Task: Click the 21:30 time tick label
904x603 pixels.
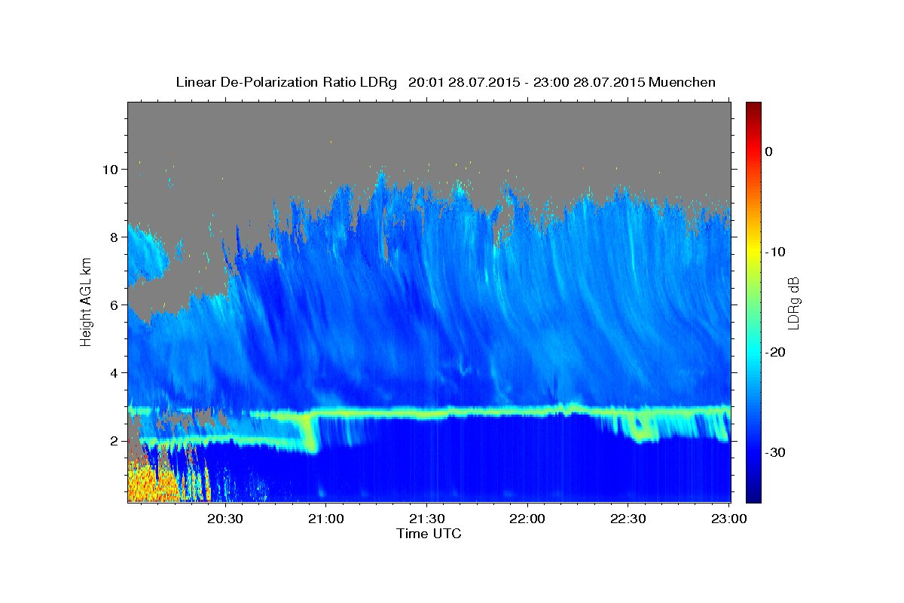Action: pos(426,519)
